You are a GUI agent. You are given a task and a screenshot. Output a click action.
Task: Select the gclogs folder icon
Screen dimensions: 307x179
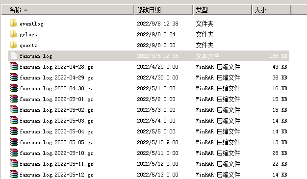coord(13,34)
